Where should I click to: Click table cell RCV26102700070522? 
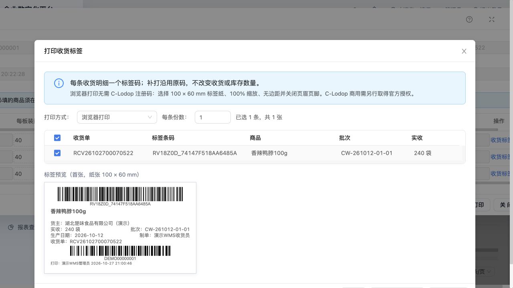click(103, 153)
